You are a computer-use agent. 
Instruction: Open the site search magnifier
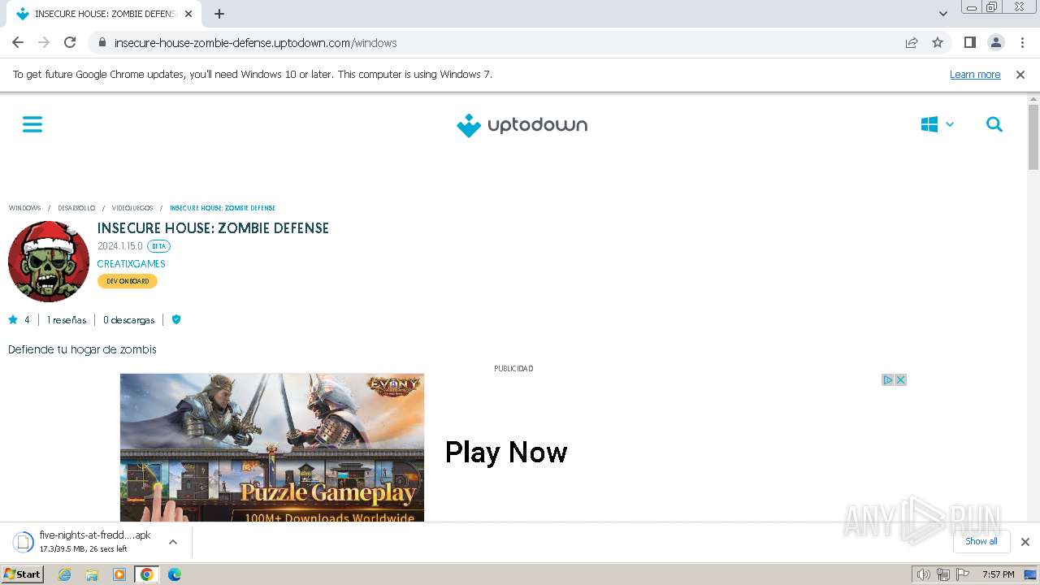[x=994, y=124]
